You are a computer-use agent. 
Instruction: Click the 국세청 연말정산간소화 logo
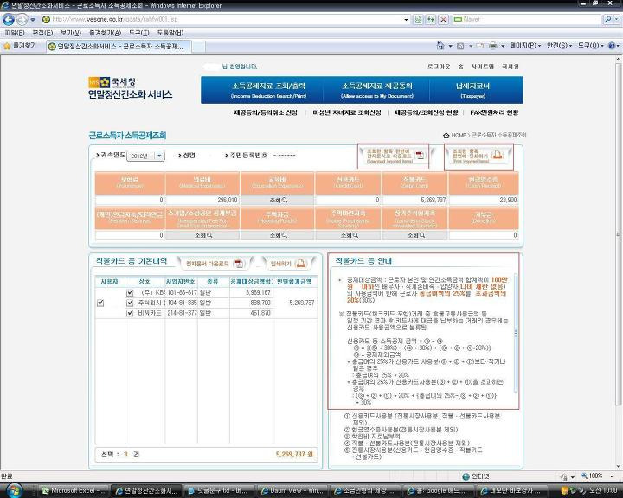coord(130,88)
